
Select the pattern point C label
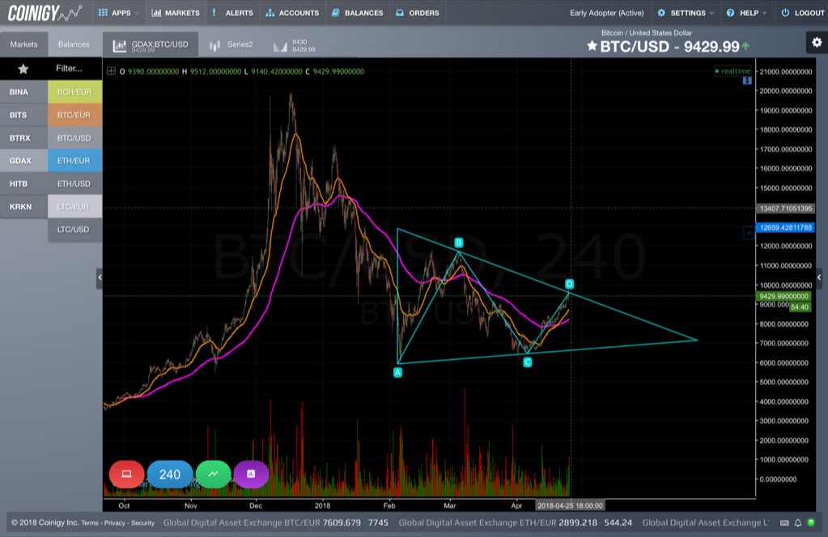point(528,362)
